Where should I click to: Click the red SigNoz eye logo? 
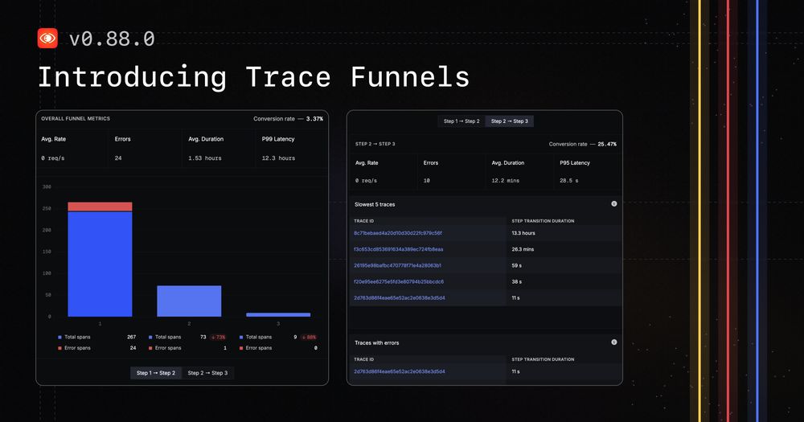(47, 39)
